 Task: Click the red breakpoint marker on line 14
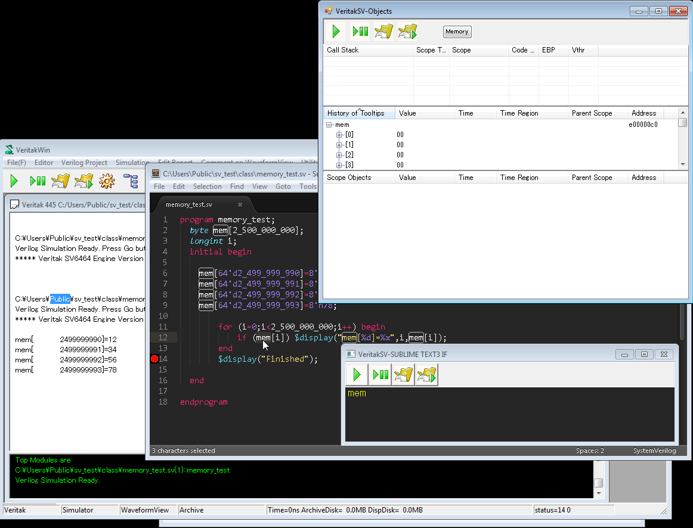154,359
